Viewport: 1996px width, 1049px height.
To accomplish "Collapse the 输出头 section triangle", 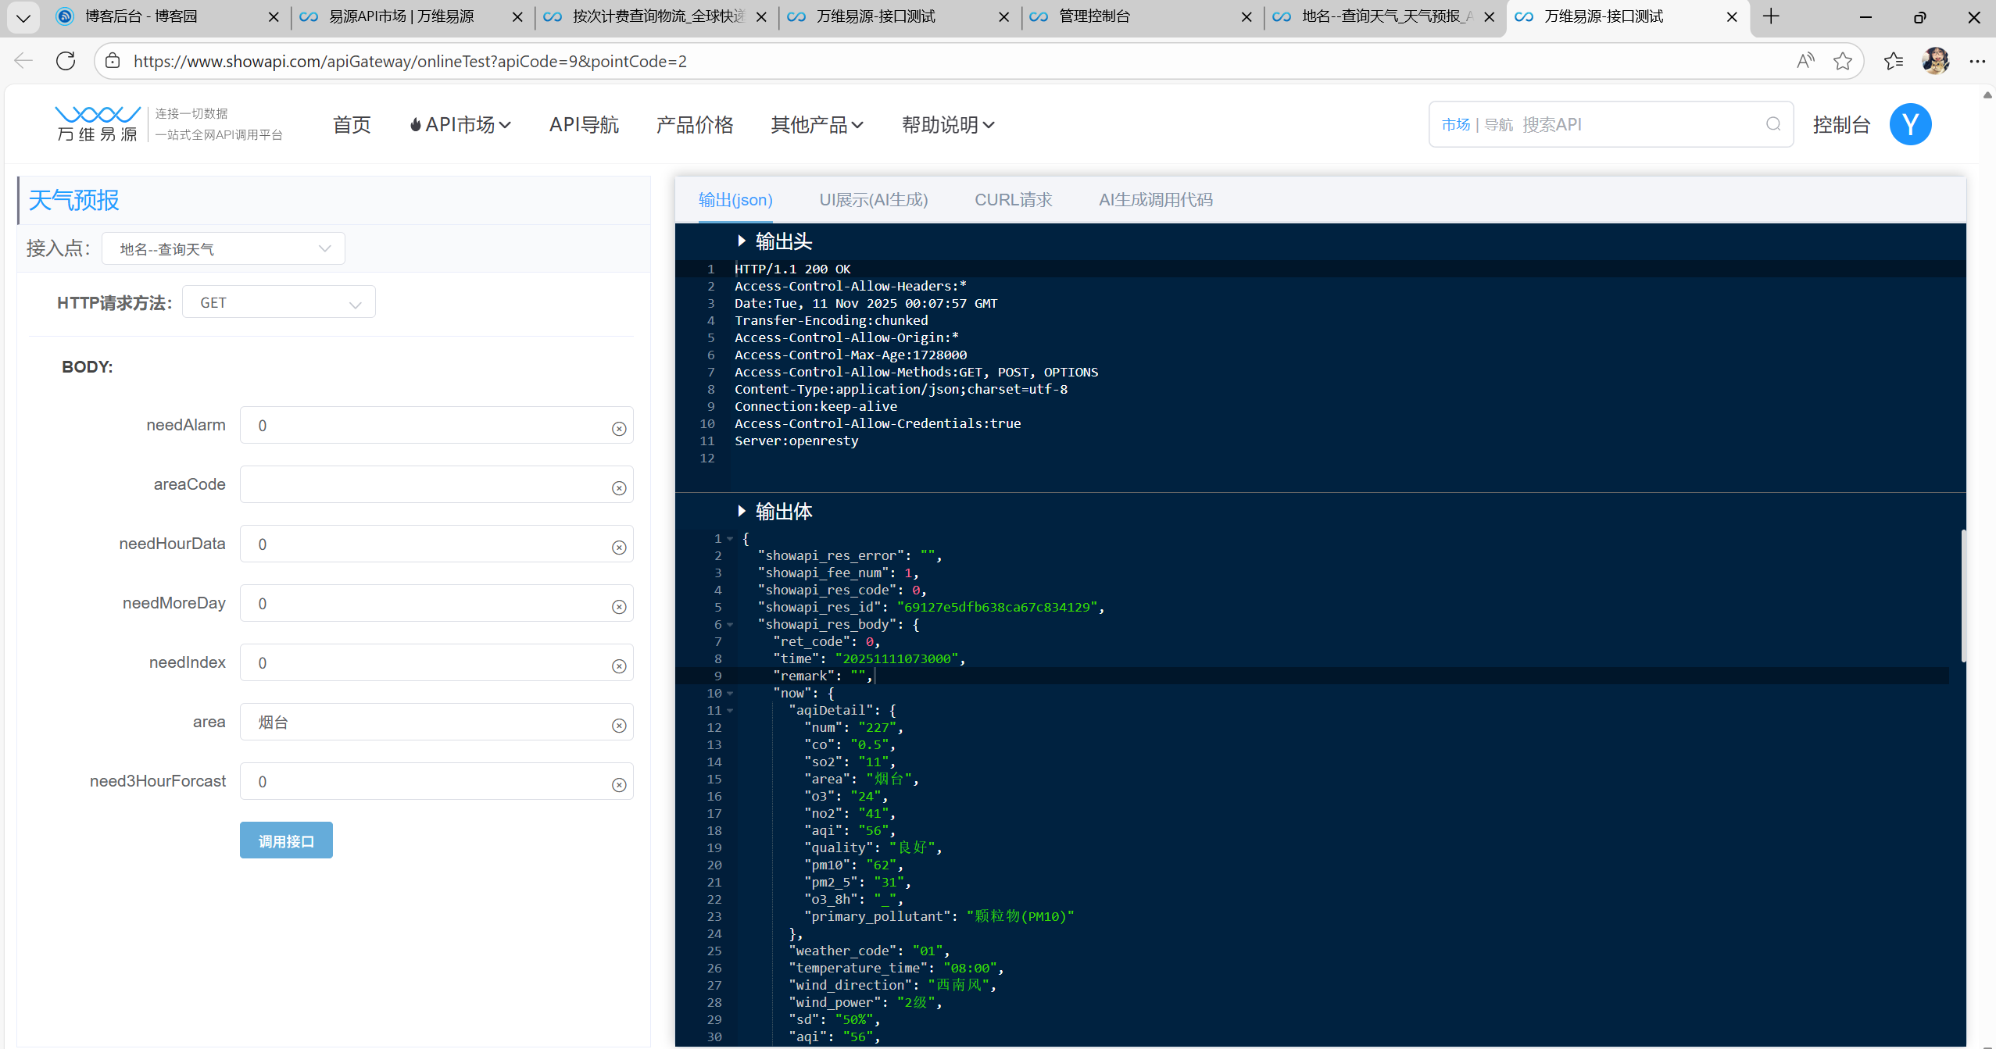I will coord(742,241).
